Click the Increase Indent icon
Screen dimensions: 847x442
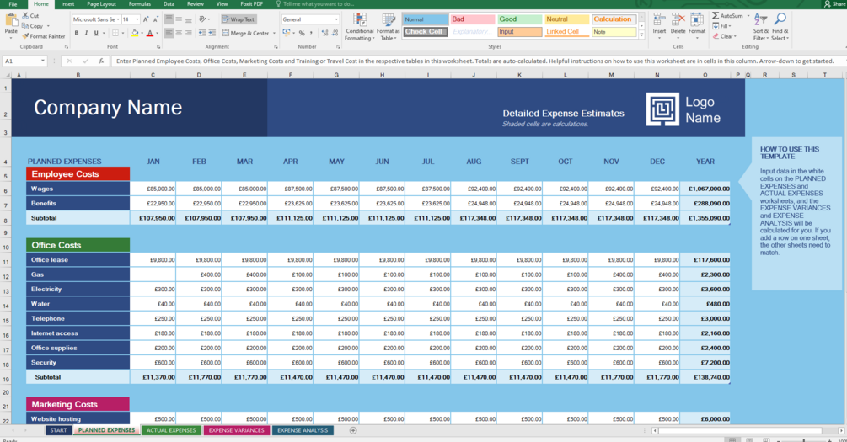(212, 33)
